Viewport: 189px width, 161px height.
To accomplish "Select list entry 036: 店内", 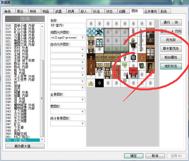I will pos(23,89).
